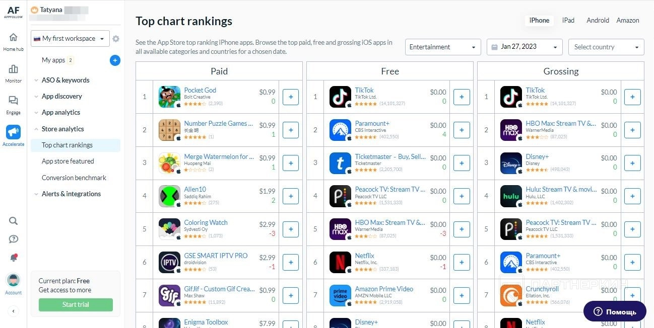This screenshot has height=328, width=654.
Task: Select the Accelerate megaphone icon
Action: 13,132
